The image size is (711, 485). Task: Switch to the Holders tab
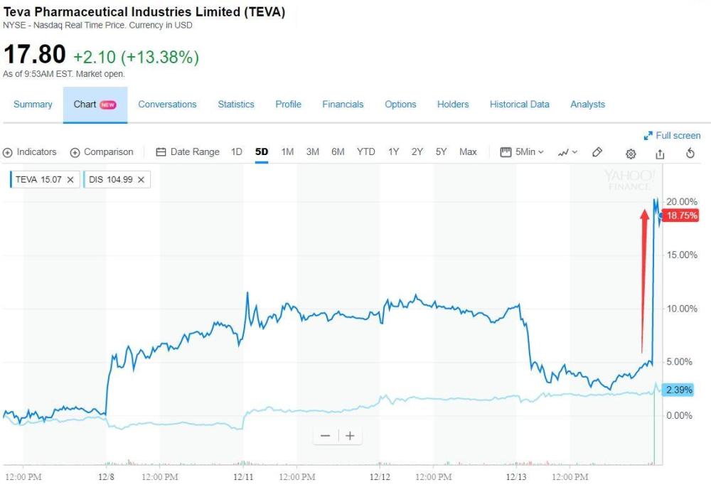pyautogui.click(x=453, y=105)
